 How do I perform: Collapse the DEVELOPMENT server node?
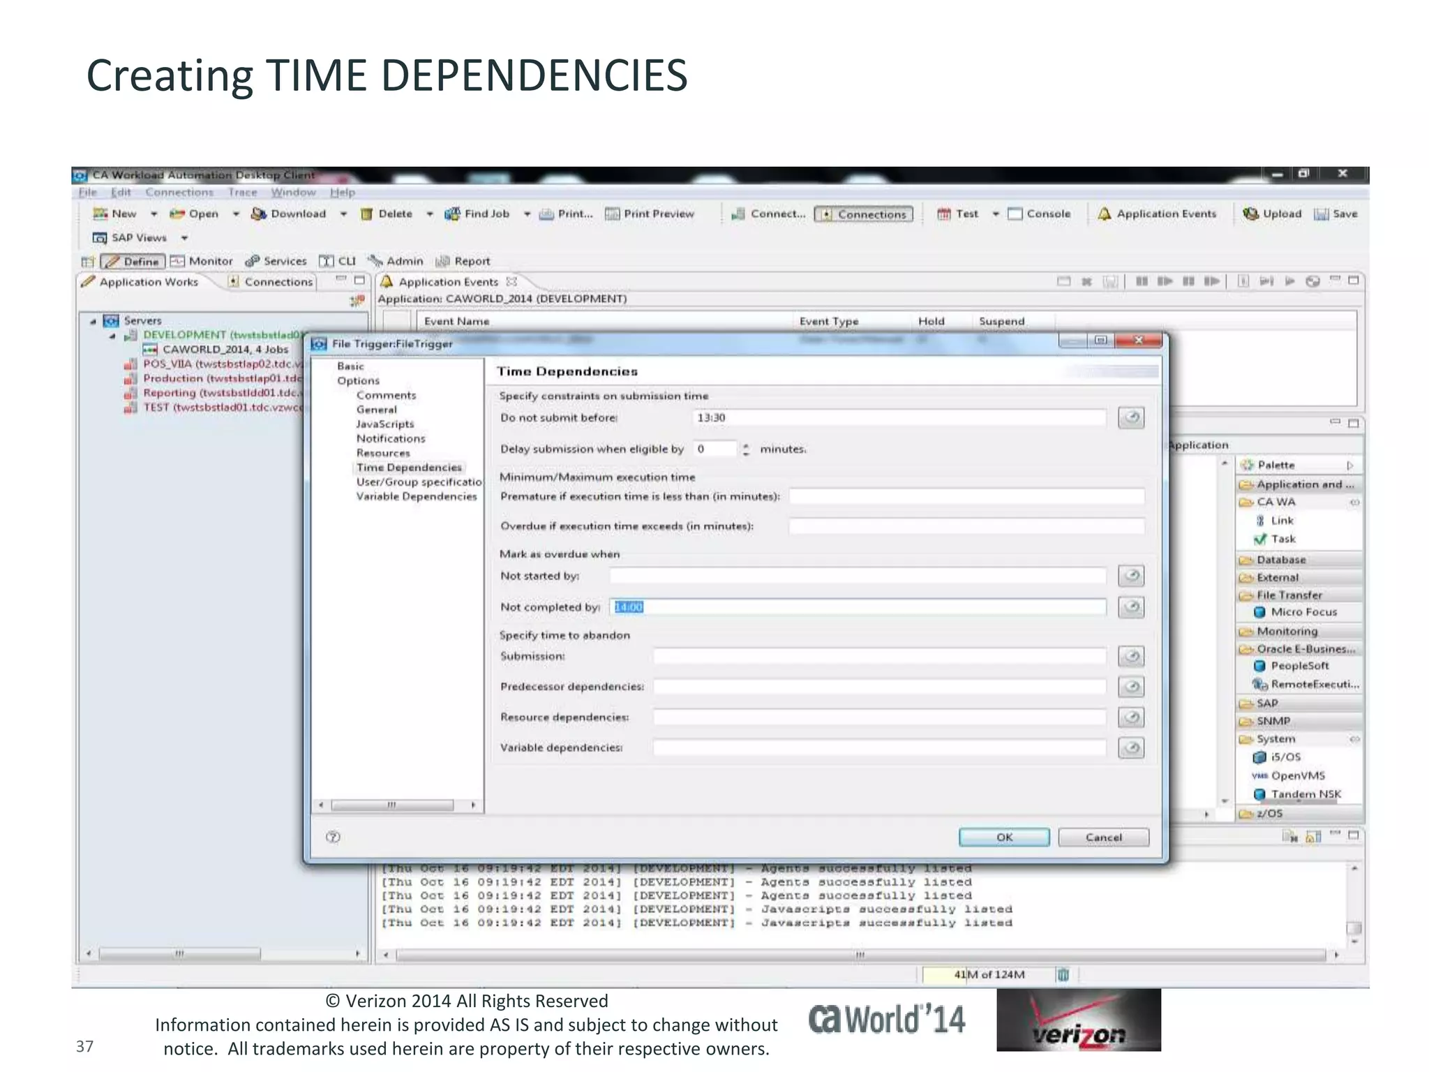(112, 336)
